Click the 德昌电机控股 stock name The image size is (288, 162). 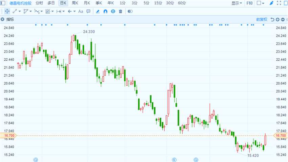point(20,3)
